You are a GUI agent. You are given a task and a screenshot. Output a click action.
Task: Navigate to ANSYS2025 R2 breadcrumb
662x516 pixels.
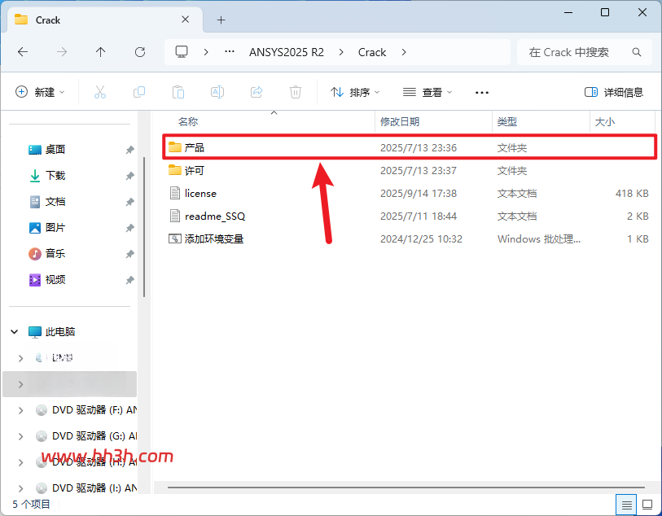pos(287,52)
